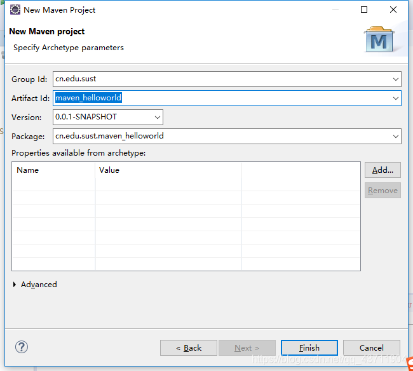The image size is (413, 371).
Task: Expand the Advanced section
Action: (x=35, y=285)
